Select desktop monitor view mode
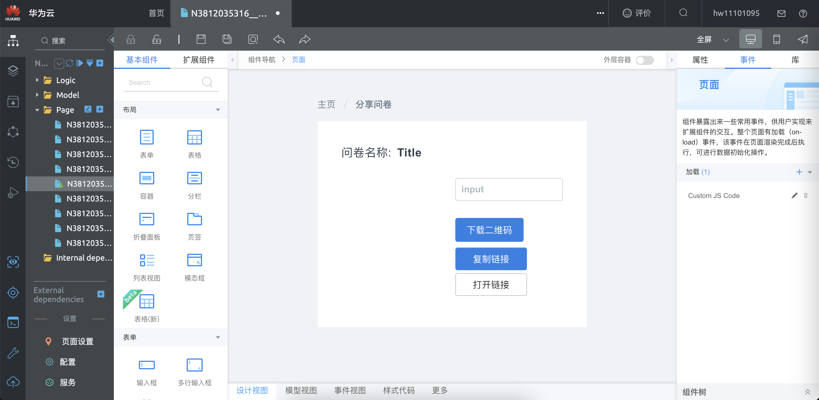Viewport: 819px width, 400px height. point(750,40)
